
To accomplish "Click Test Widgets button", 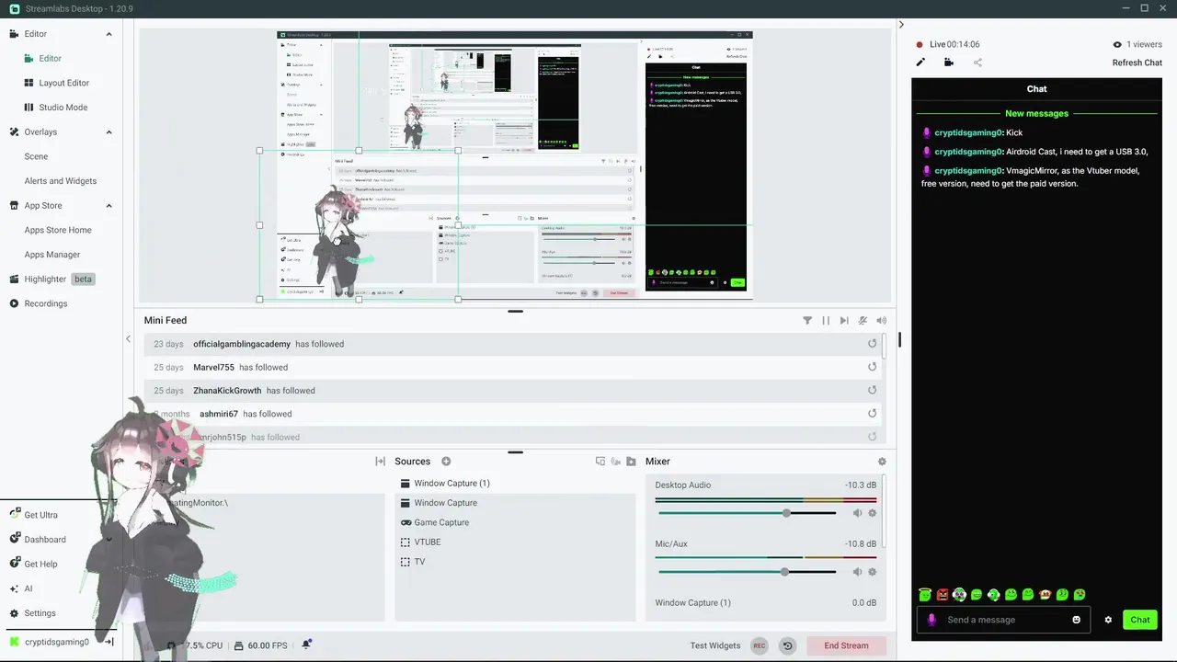I will point(715,645).
